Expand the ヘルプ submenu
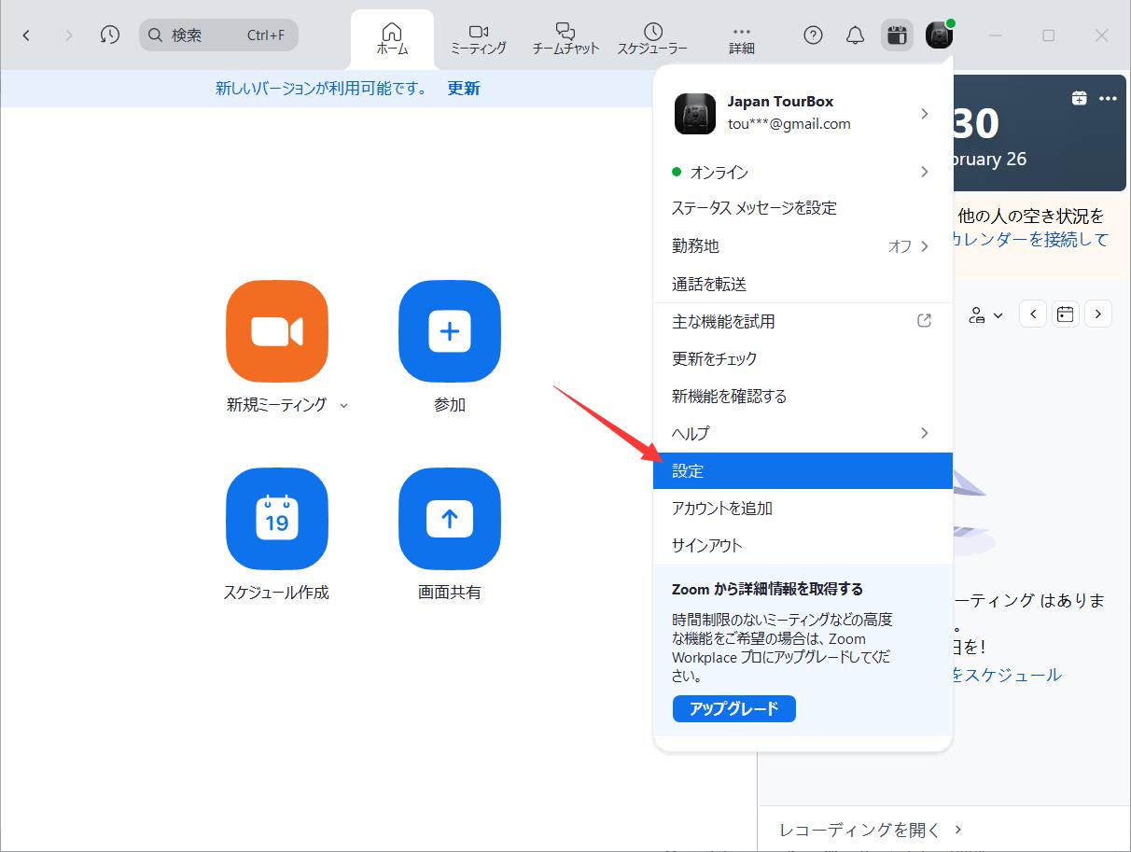Screen dimensions: 1131x852 (803, 433)
